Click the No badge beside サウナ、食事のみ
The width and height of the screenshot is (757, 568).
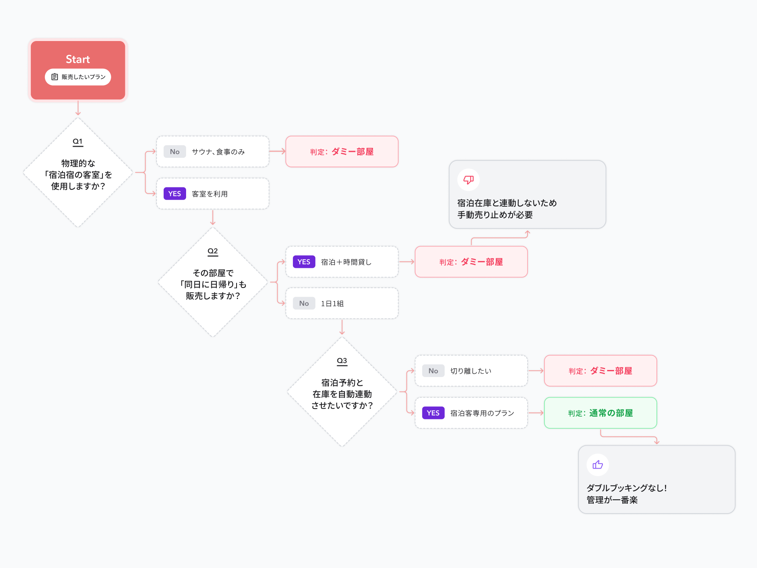point(175,152)
